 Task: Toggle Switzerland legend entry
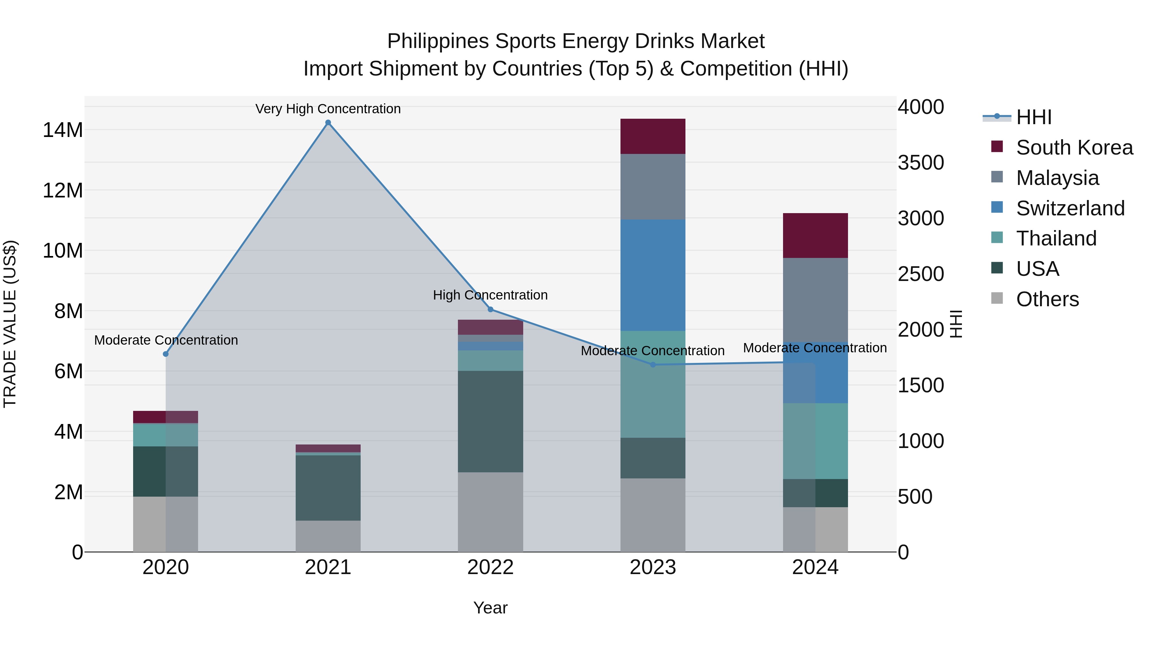(x=1058, y=208)
